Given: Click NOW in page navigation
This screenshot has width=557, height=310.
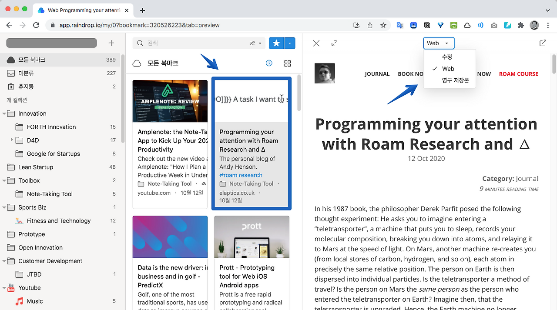Looking at the screenshot, I should pyautogui.click(x=484, y=74).
